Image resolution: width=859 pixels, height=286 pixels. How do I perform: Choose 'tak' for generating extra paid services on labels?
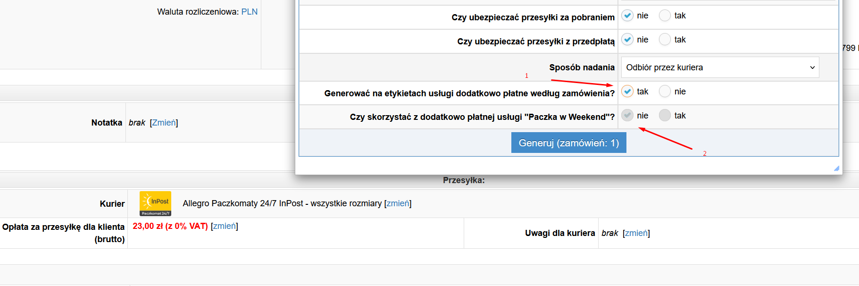click(x=627, y=92)
